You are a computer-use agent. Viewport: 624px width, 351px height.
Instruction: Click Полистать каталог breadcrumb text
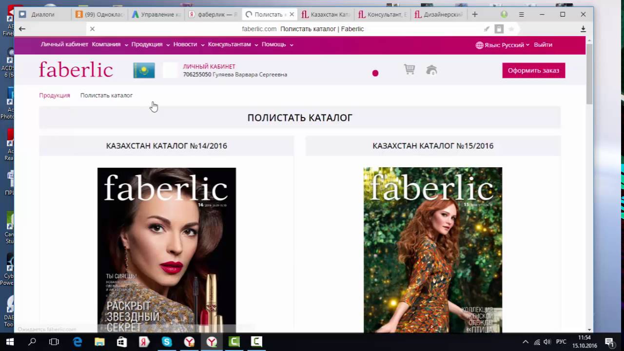coord(106,96)
